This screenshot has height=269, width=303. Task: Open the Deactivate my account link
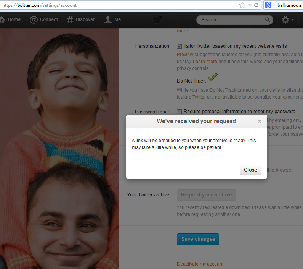pos(200,264)
